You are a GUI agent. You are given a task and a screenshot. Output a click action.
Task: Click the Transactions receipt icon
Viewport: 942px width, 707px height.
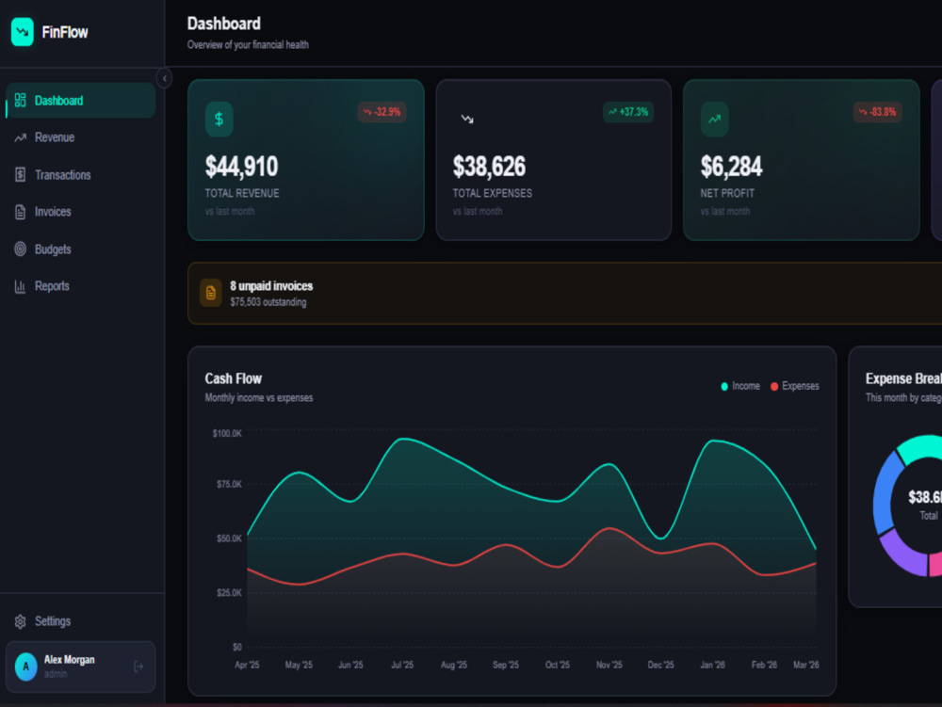pos(21,175)
